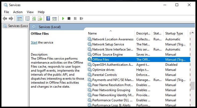Viewport: 197px width, 108px height.
Task: Select Services (Local) in the console tree
Action: coord(15,26)
